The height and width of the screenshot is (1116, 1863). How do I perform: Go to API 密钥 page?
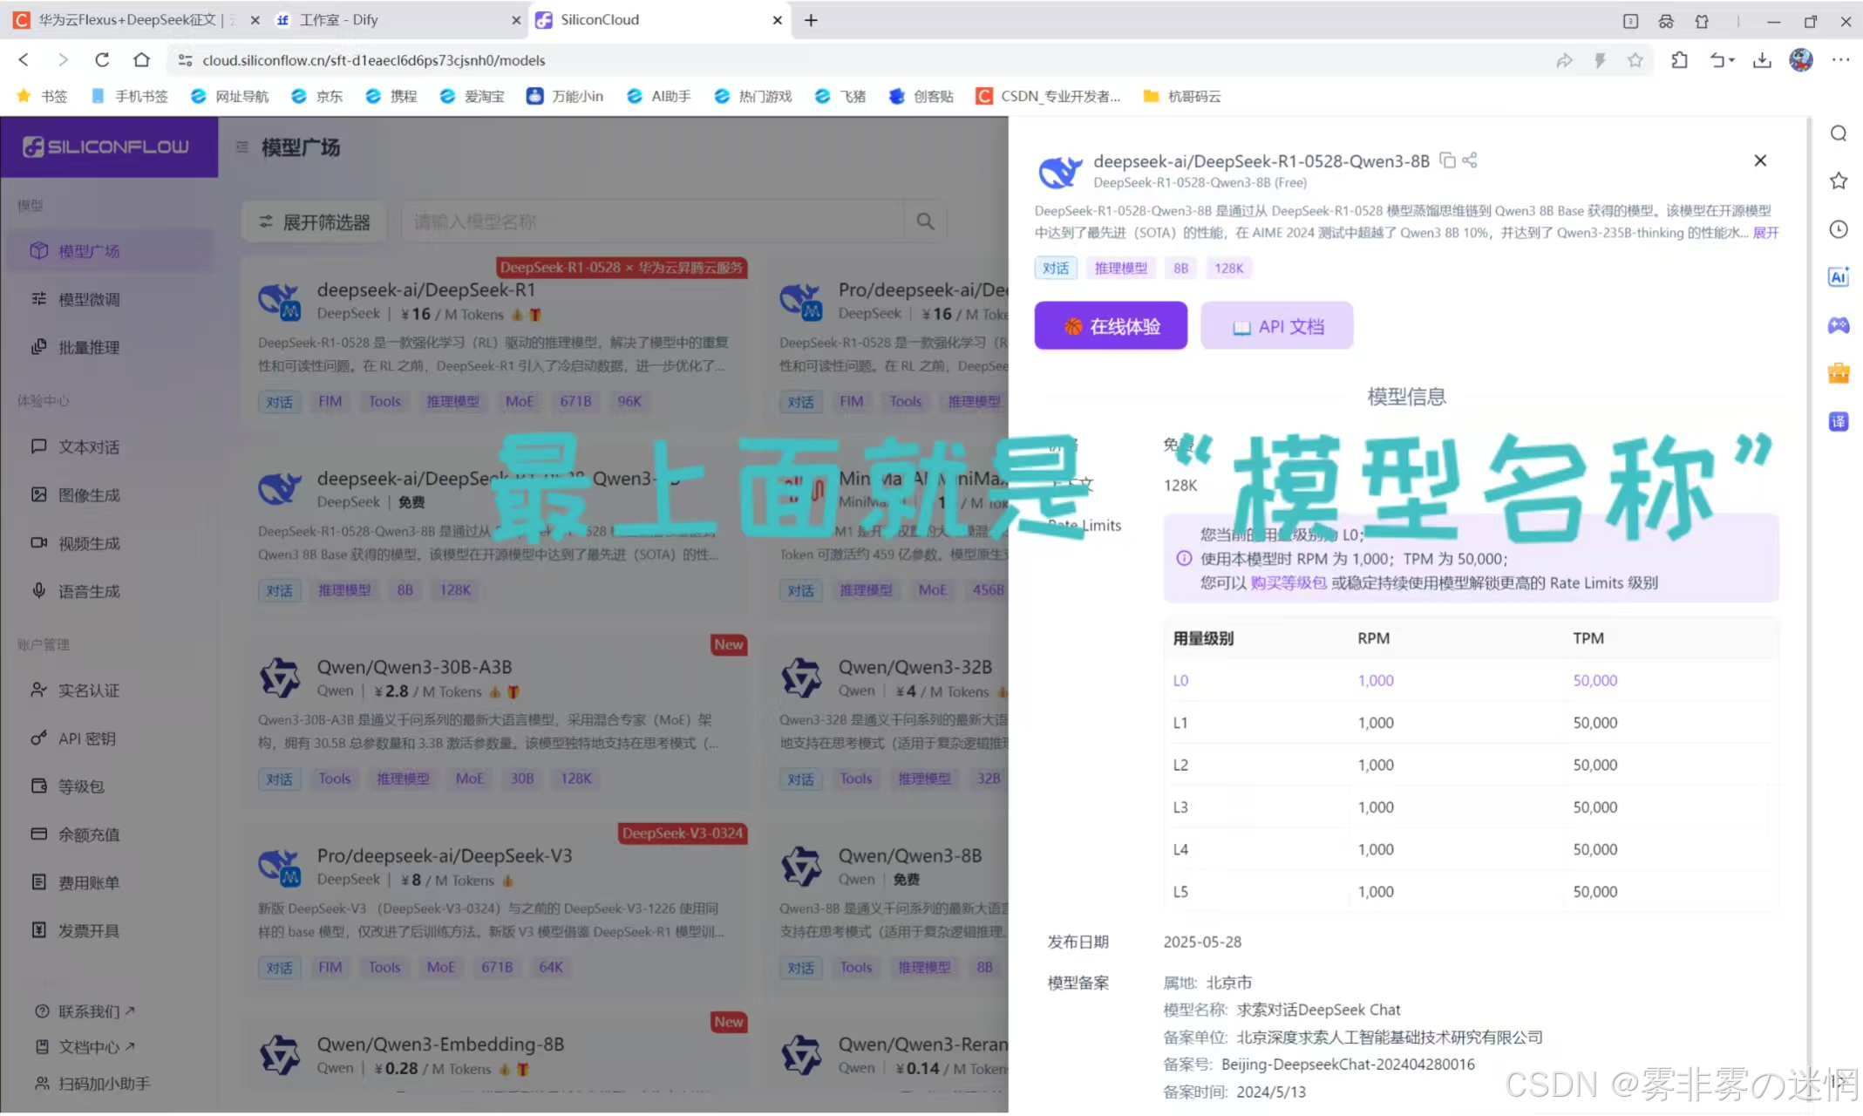[109, 738]
